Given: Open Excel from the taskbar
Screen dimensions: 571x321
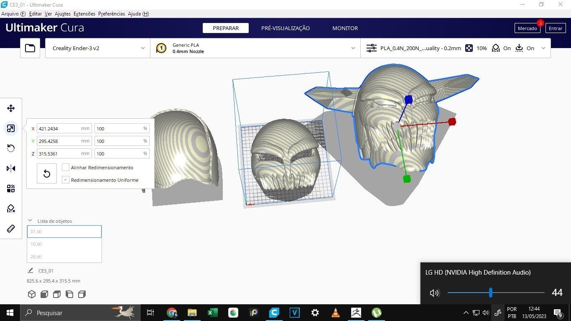Looking at the screenshot, I should click(213, 313).
